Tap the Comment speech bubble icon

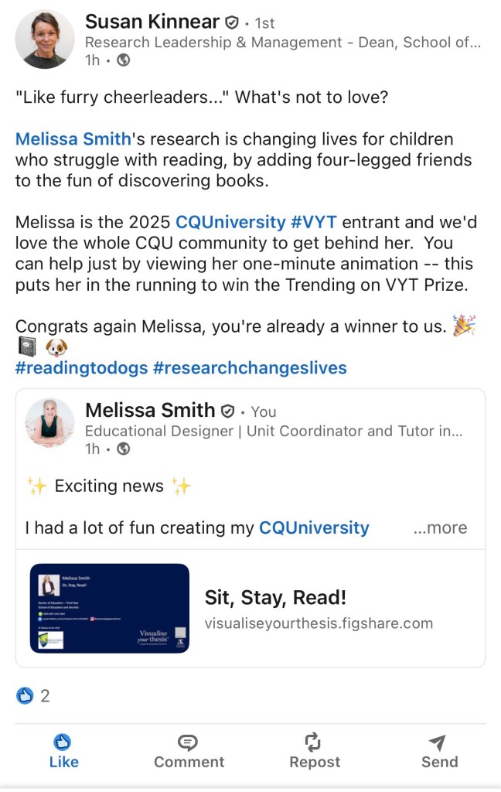[188, 742]
